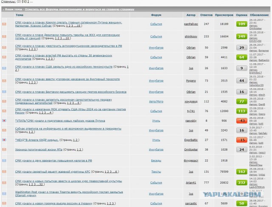Click the replies count 777
This screenshot has height=207, width=272.
tap(206, 182)
